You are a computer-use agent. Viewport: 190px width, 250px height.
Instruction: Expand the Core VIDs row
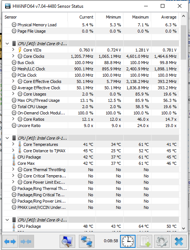click(x=13, y=50)
